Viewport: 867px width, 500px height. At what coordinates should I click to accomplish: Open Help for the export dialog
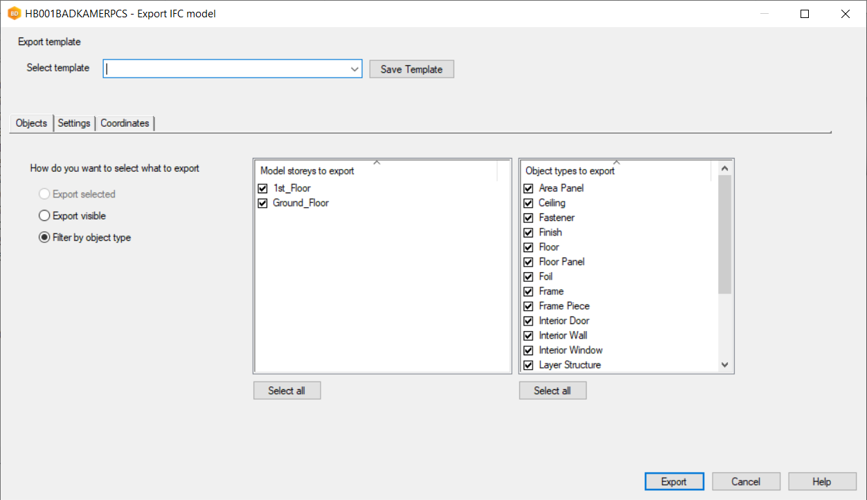(821, 482)
